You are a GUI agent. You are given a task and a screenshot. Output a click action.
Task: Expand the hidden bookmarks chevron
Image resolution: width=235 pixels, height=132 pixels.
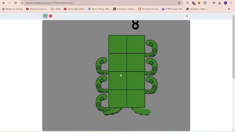(229, 9)
